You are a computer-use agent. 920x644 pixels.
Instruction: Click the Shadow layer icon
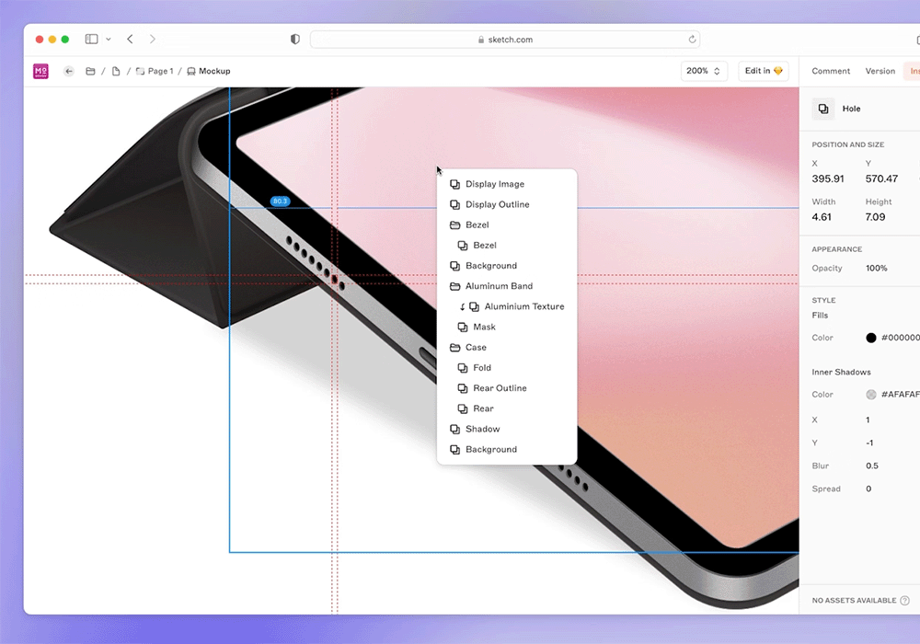pyautogui.click(x=454, y=430)
